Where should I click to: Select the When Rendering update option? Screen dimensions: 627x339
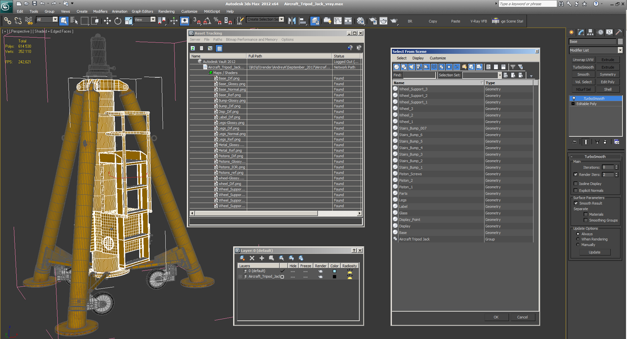pos(577,239)
